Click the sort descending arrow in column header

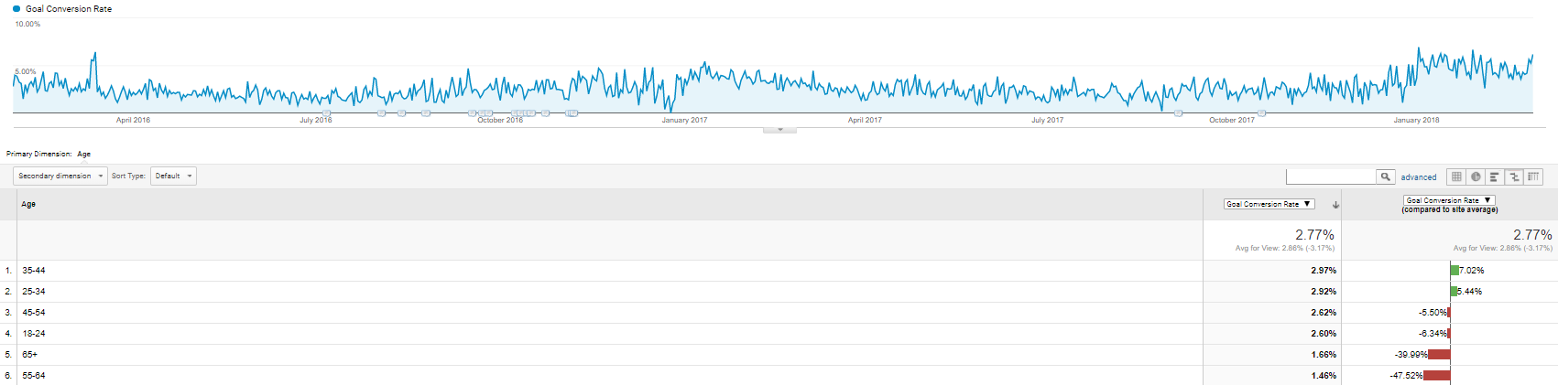1335,205
